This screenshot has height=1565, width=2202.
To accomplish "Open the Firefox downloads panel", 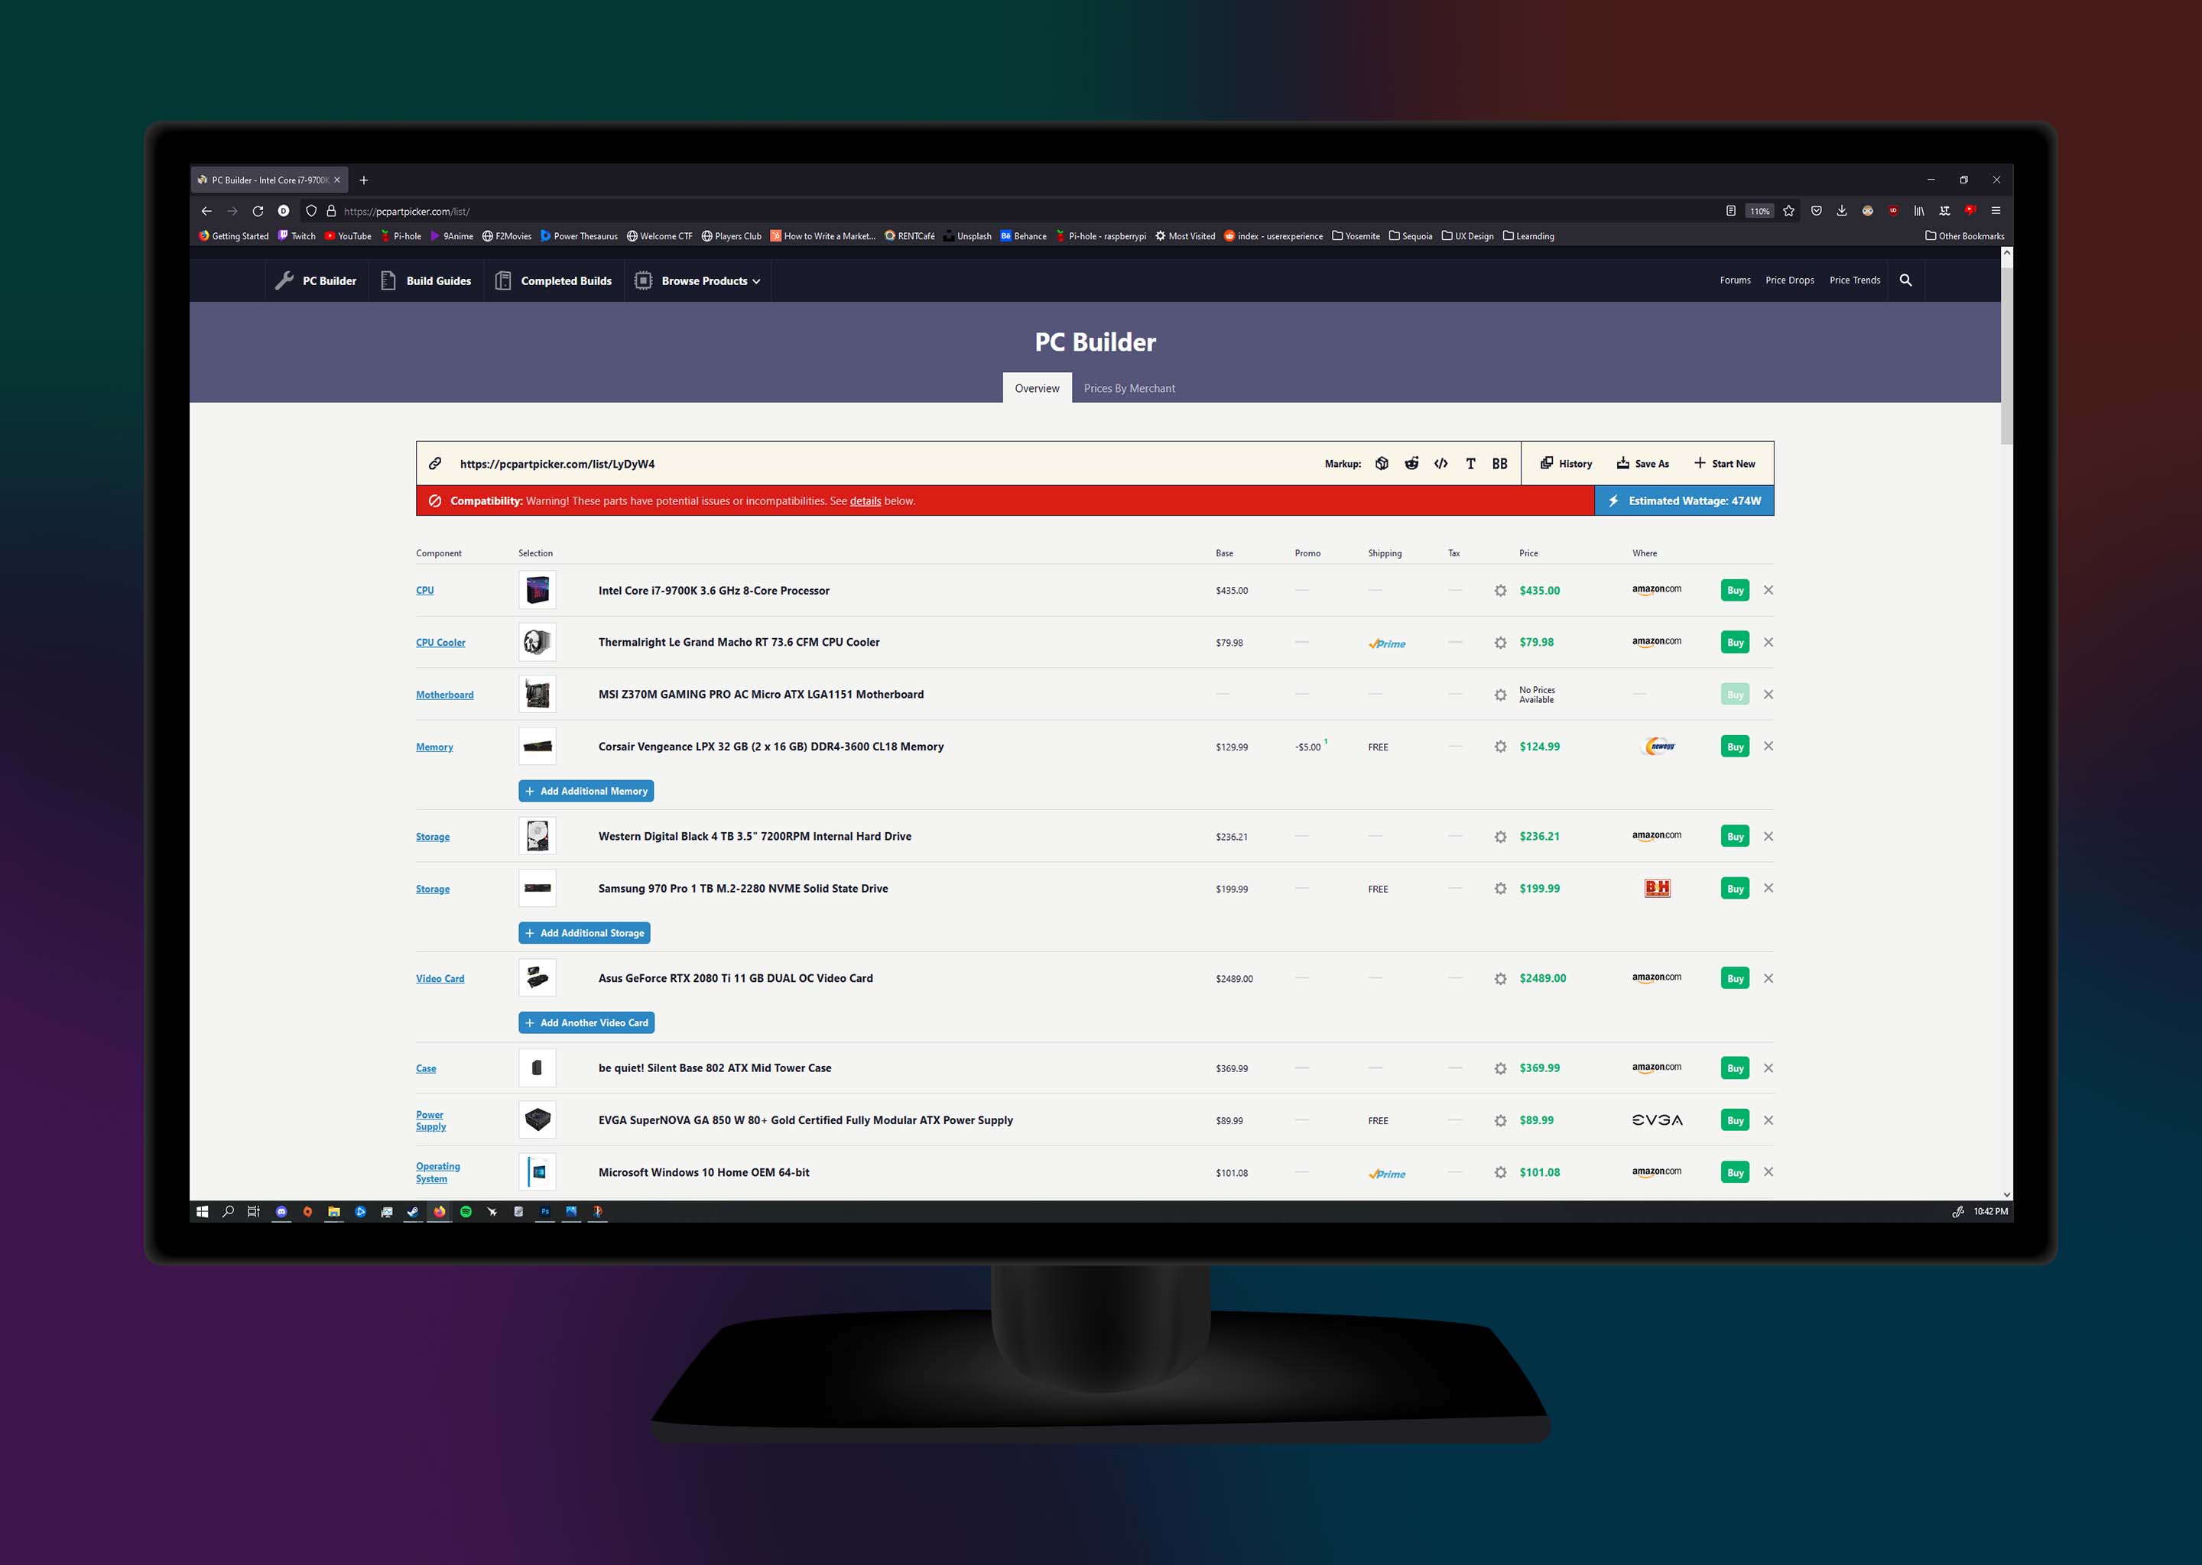I will (1841, 211).
